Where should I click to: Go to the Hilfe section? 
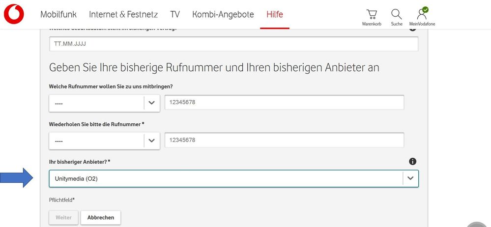click(275, 14)
